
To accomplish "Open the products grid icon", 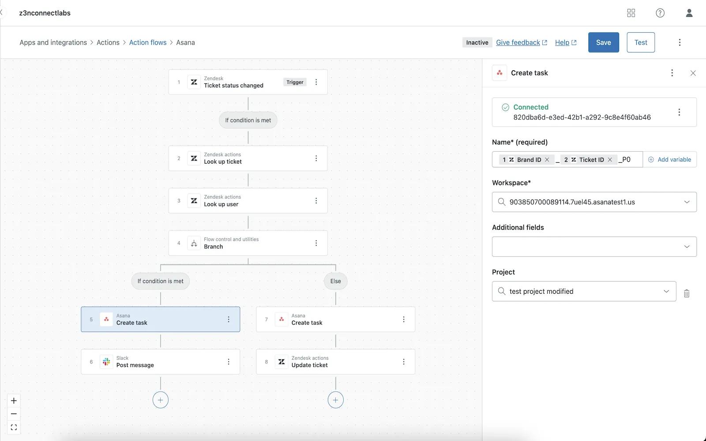I will [x=631, y=13].
